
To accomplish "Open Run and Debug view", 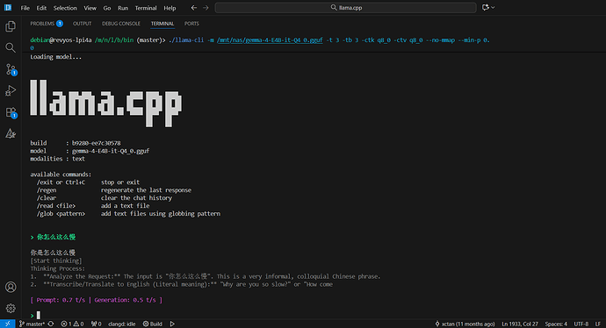I will pos(11,90).
